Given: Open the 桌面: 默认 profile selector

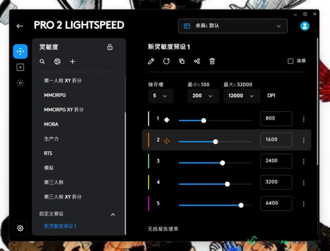Looking at the screenshot, I should click(233, 26).
